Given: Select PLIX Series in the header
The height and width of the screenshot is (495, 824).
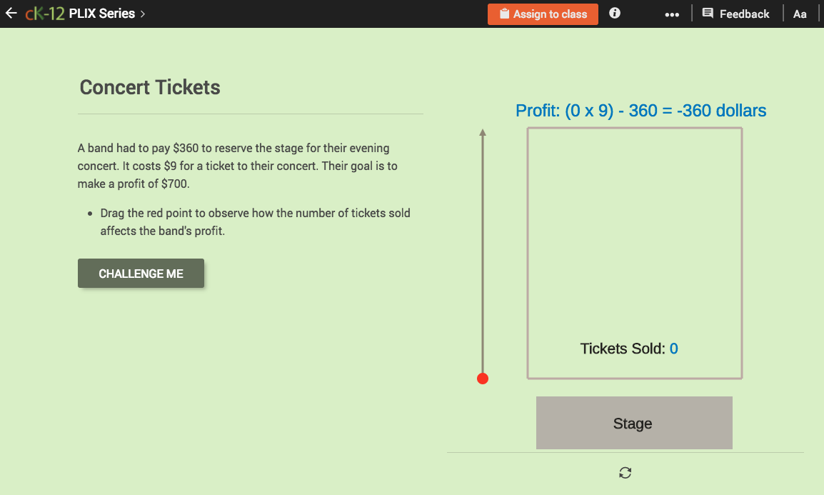Looking at the screenshot, I should click(x=102, y=13).
